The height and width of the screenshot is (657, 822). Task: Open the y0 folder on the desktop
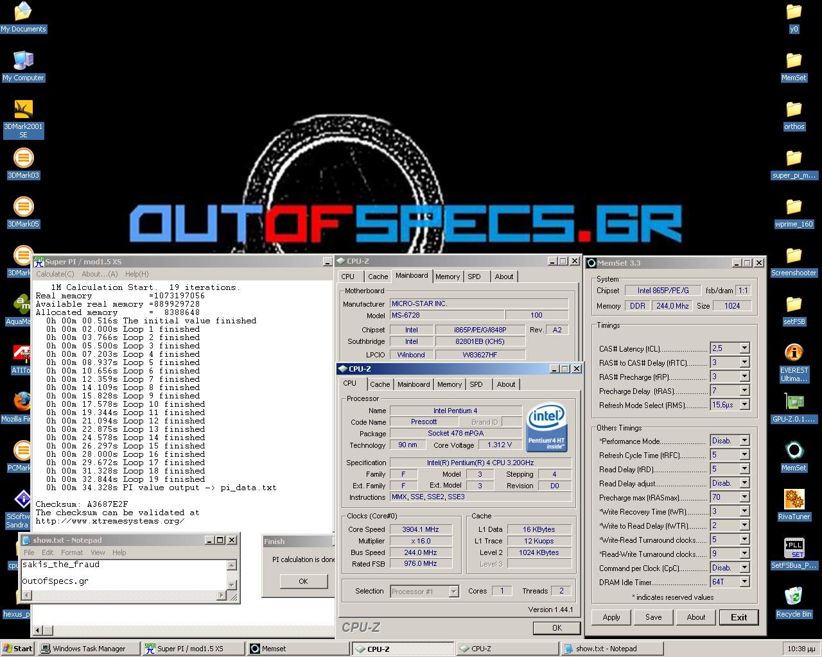point(794,17)
